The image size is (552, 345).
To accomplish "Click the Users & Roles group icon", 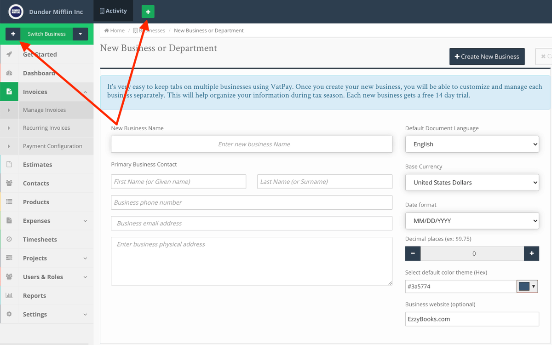I will click(9, 277).
